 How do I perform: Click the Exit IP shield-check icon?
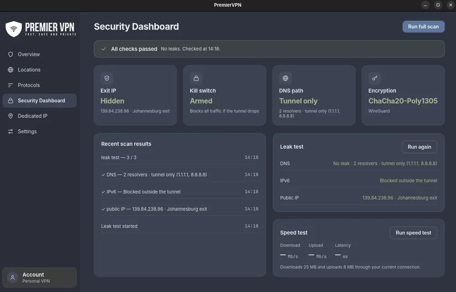pos(107,78)
